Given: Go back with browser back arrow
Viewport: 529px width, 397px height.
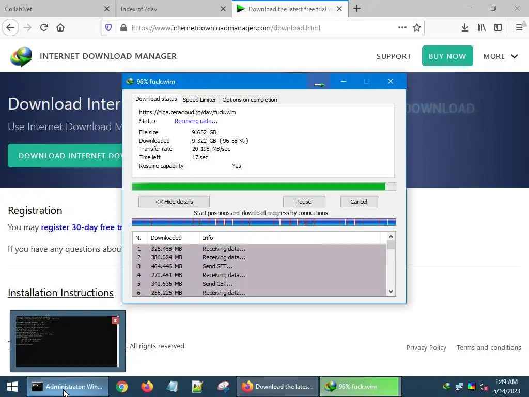Looking at the screenshot, I should tap(10, 28).
